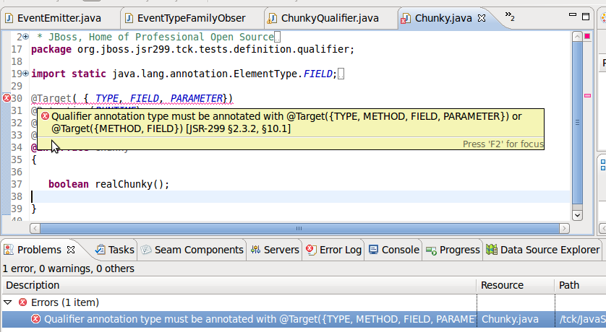The height and width of the screenshot is (332, 606).
Task: Expand the folded imports on line 19
Action: [25, 74]
